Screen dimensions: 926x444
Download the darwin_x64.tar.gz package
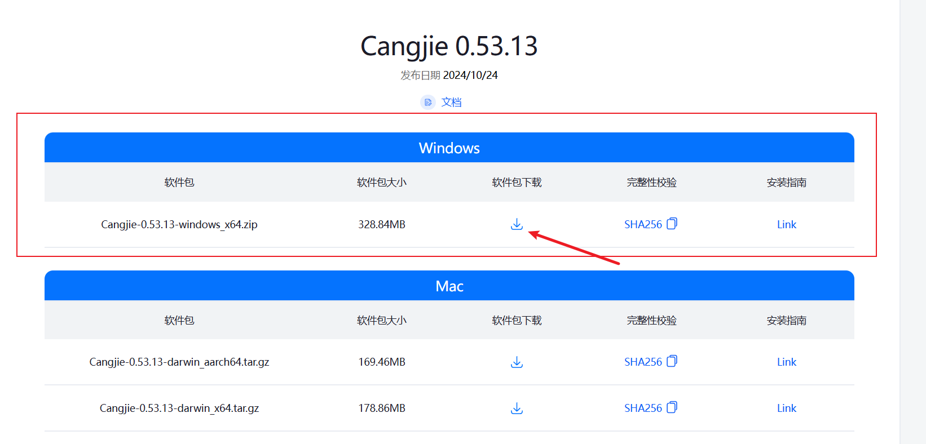click(x=517, y=408)
